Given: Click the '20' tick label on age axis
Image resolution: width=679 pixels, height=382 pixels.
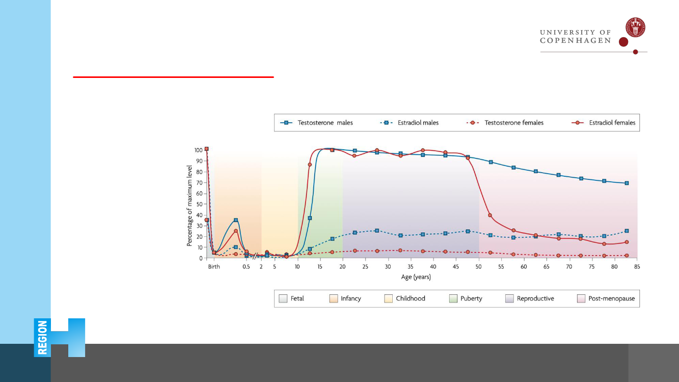Looking at the screenshot, I should [x=342, y=267].
